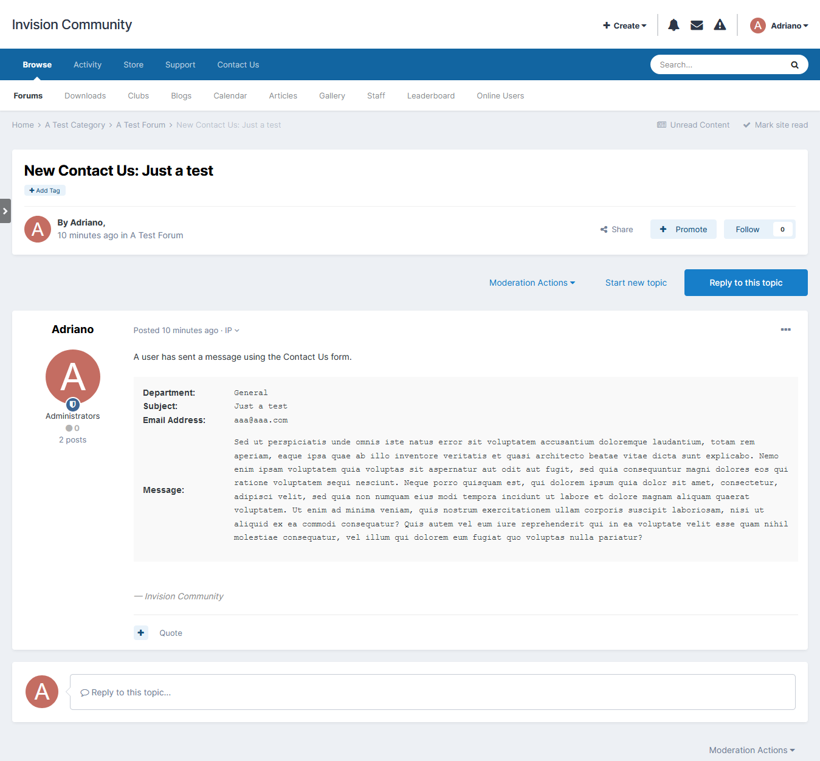Open the notifications bell icon
Screen dimensions: 820x761
674,25
